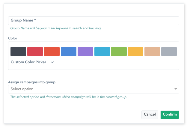
Task: Choose the tan beige color swatch
Action: tap(152, 52)
